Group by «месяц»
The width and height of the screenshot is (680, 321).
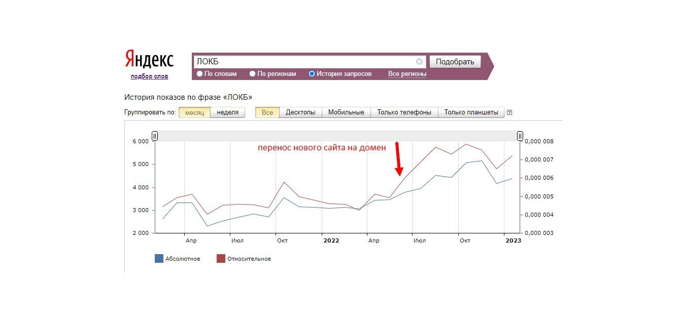(194, 112)
